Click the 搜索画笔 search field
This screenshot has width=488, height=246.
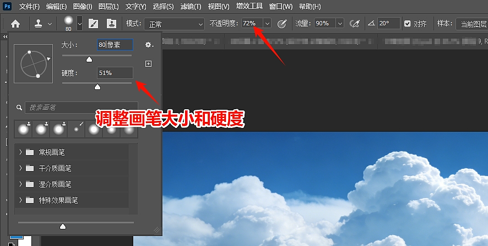81,108
